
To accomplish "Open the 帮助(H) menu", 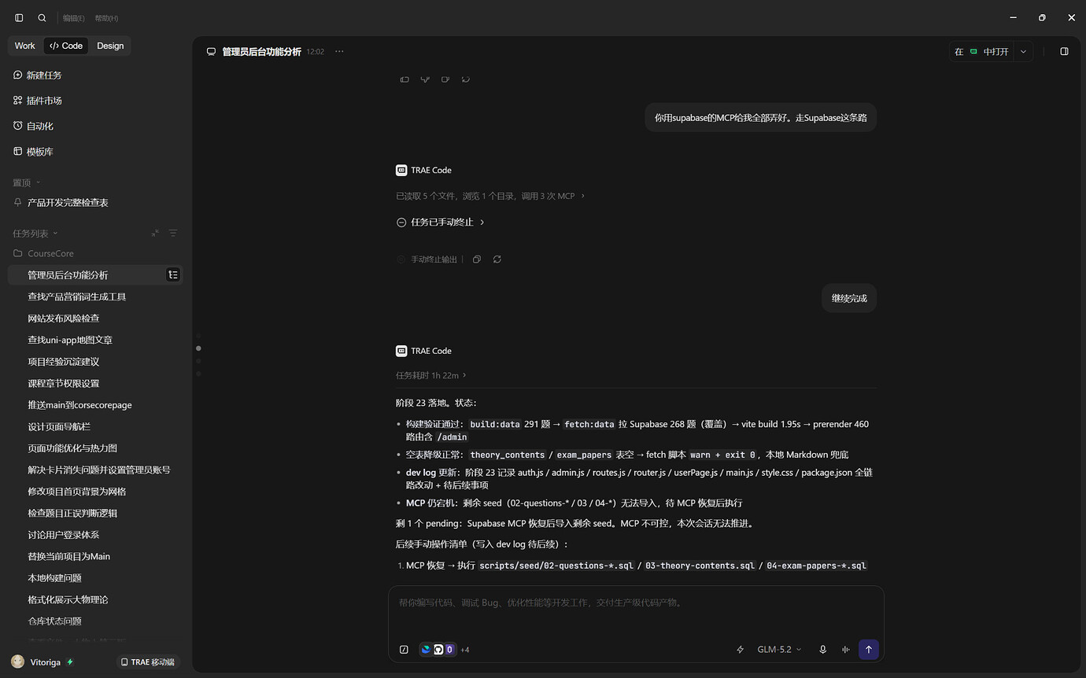I will click(x=106, y=18).
